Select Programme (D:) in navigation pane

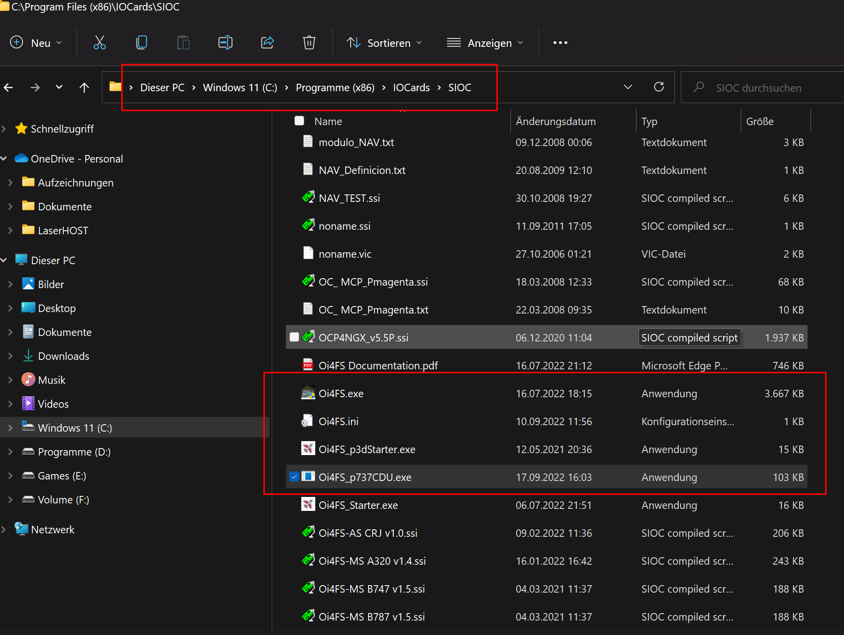[74, 452]
